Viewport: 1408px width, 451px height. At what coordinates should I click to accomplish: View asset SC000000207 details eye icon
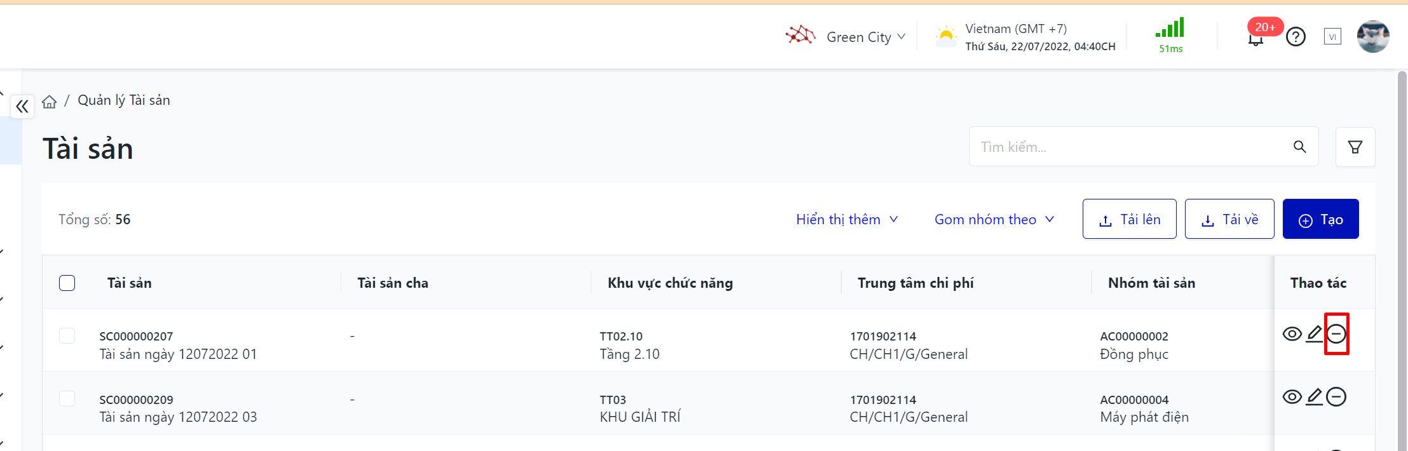click(x=1292, y=333)
